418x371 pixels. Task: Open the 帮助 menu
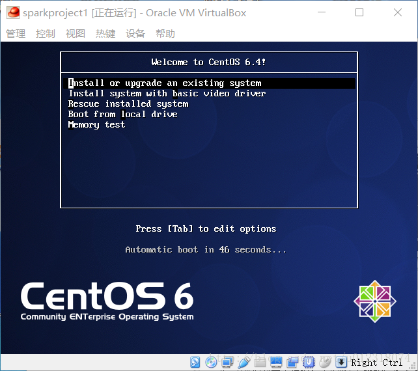point(165,34)
